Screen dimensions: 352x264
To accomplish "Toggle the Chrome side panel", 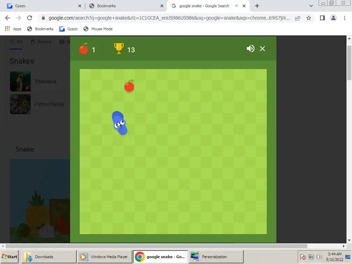I will tap(322, 18).
